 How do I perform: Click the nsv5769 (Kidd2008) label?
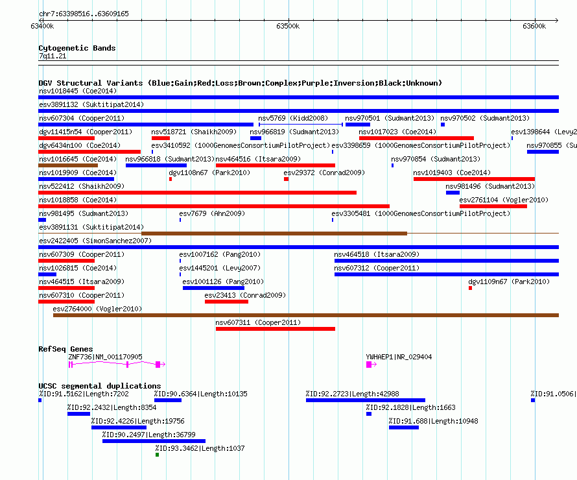point(293,118)
